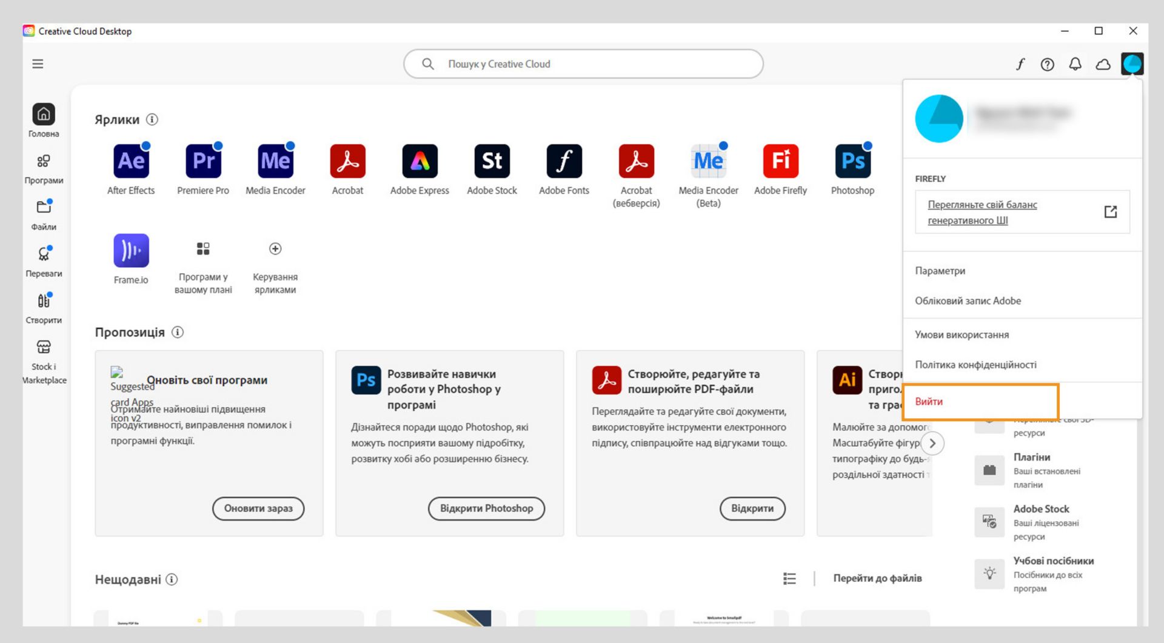Click the Пошук у Creative Cloud field
The width and height of the screenshot is (1164, 643).
pos(583,64)
